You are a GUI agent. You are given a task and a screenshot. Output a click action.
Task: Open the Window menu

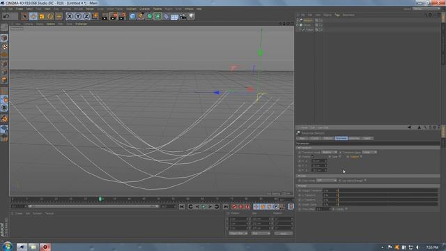[x=189, y=9]
